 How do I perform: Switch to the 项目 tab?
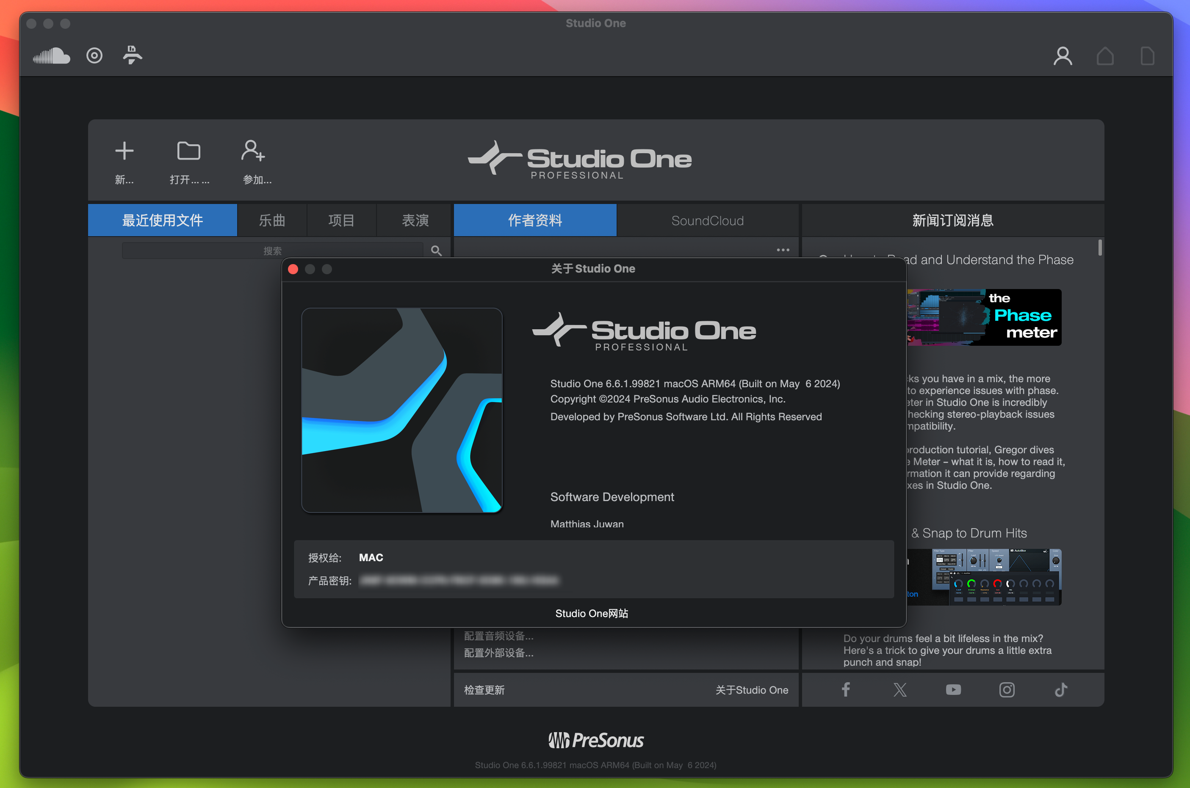[x=341, y=220]
